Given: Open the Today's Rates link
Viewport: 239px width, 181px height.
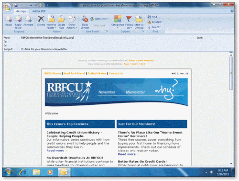Looking at the screenshot, I should point(97,73).
